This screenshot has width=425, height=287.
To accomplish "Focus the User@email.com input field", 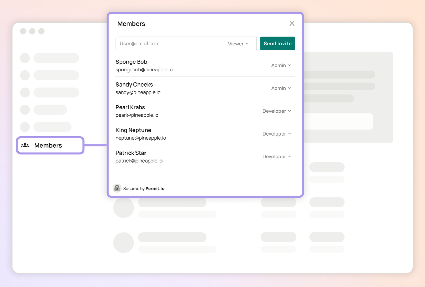I will [x=170, y=43].
